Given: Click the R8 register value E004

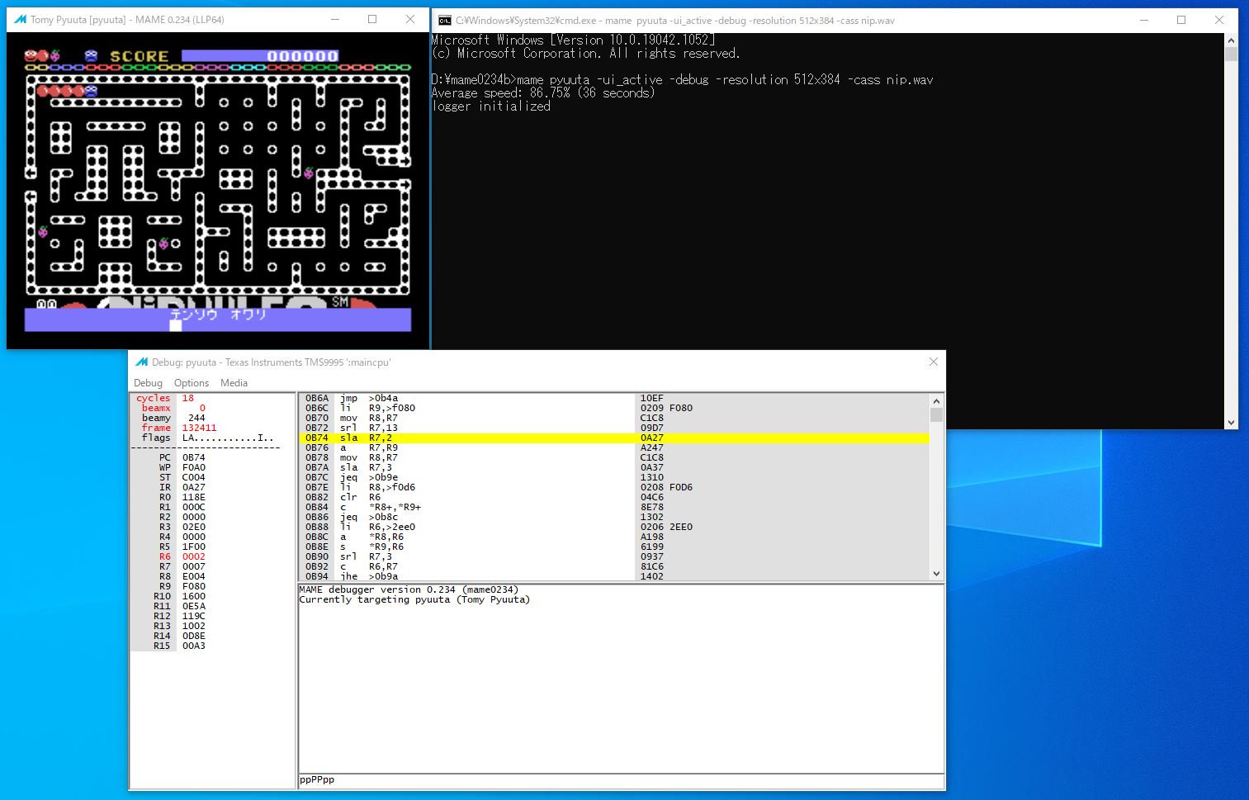Looking at the screenshot, I should 194,576.
